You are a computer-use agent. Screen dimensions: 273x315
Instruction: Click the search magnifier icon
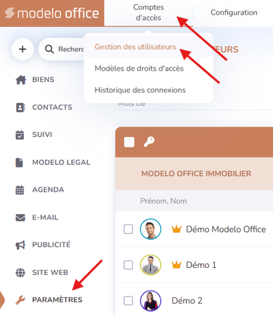49,49
